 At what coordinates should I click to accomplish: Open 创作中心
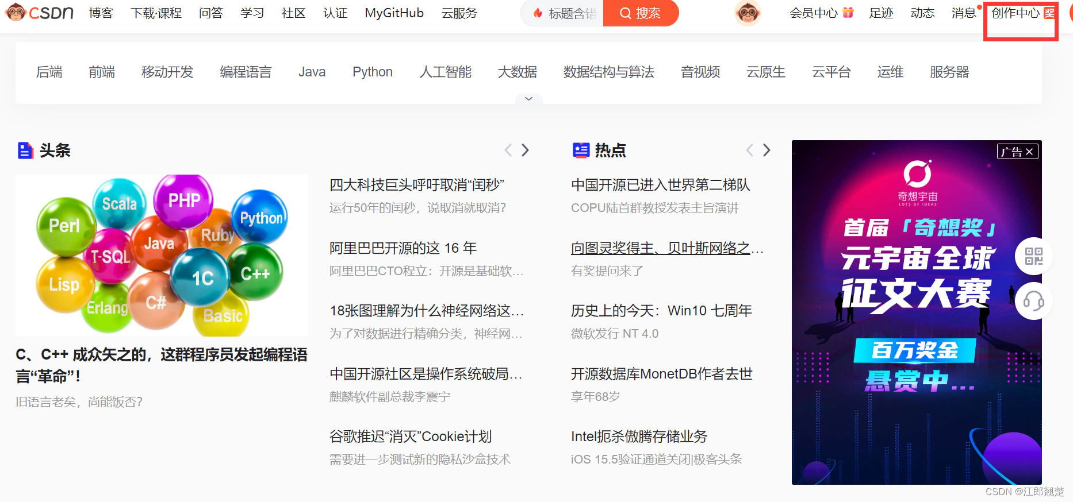click(x=1015, y=13)
